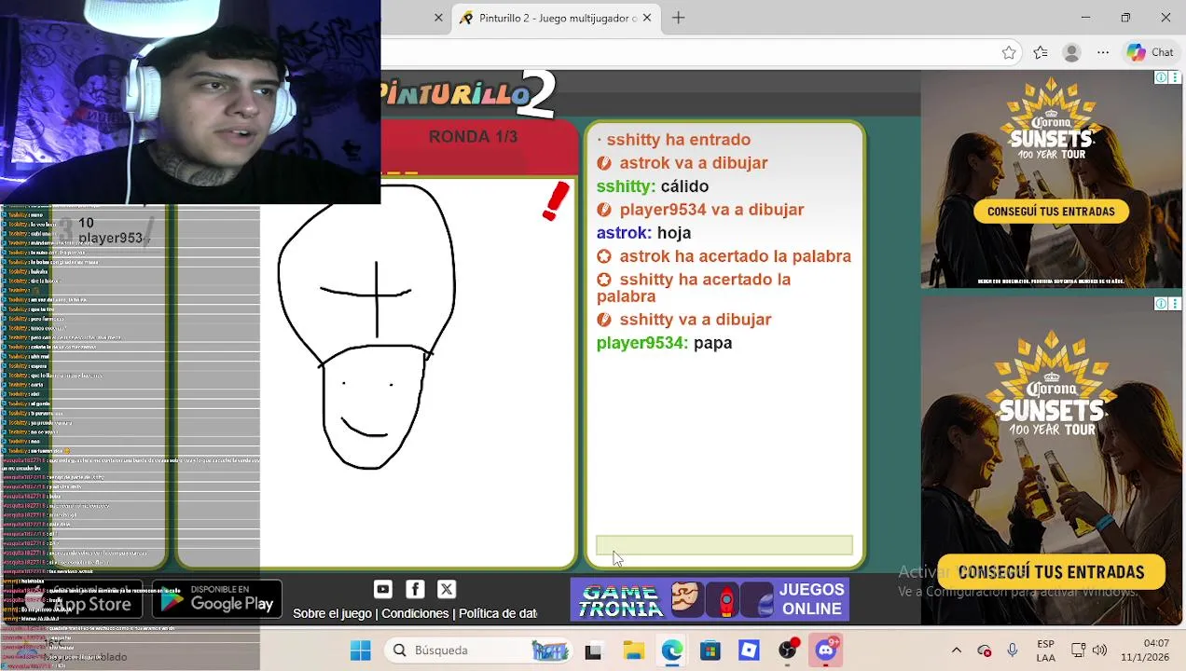Open the 'Condiciones' link
The height and width of the screenshot is (671, 1186).
[415, 613]
